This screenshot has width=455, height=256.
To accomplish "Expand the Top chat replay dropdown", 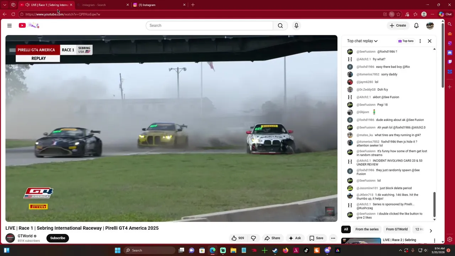I will click(362, 41).
